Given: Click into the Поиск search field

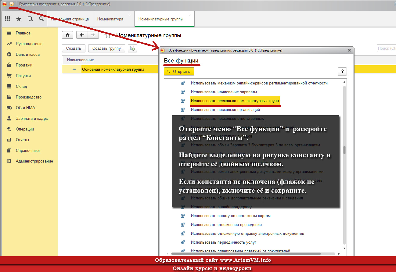Looking at the screenshot, I should pyautogui.click(x=386, y=48).
